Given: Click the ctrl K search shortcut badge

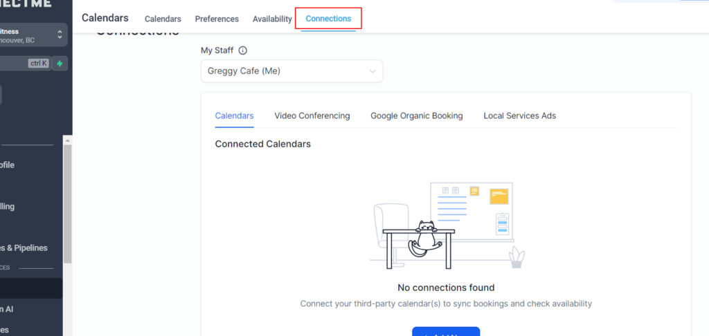Looking at the screenshot, I should [38, 64].
